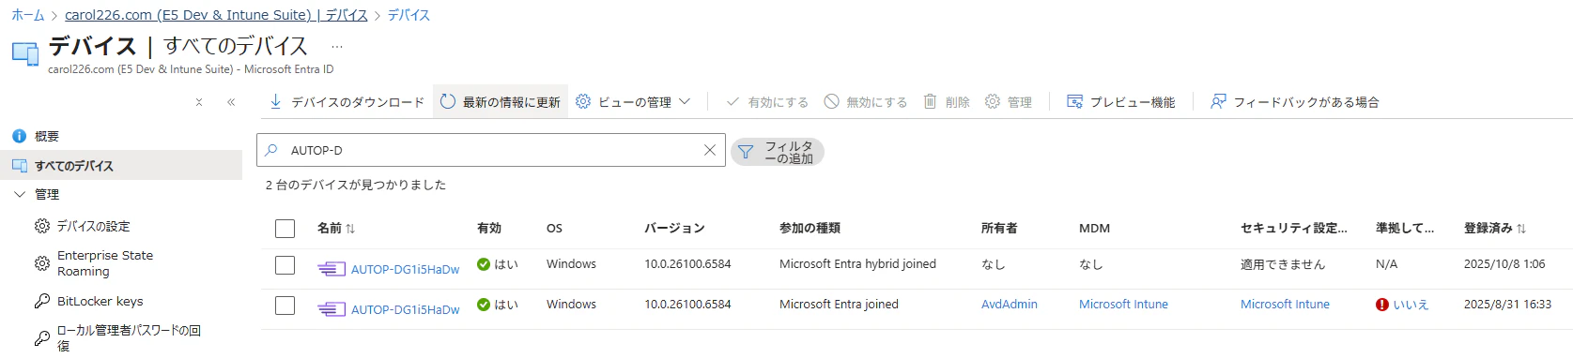The height and width of the screenshot is (358, 1573).
Task: Click device icon in Entra joined row
Action: [x=332, y=309]
